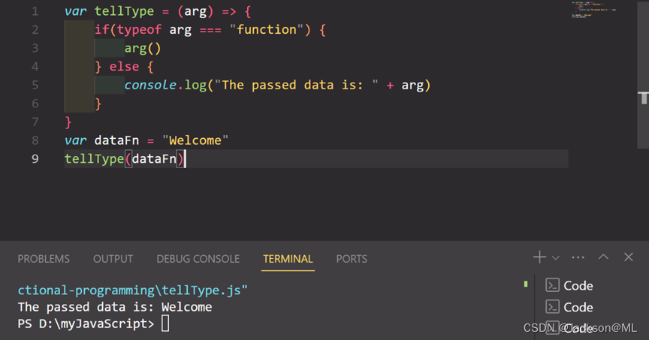Open the terminal panel more actions menu

578,257
